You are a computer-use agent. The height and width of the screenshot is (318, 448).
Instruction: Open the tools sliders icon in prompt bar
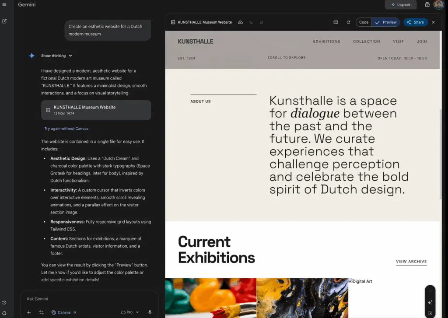(42, 312)
